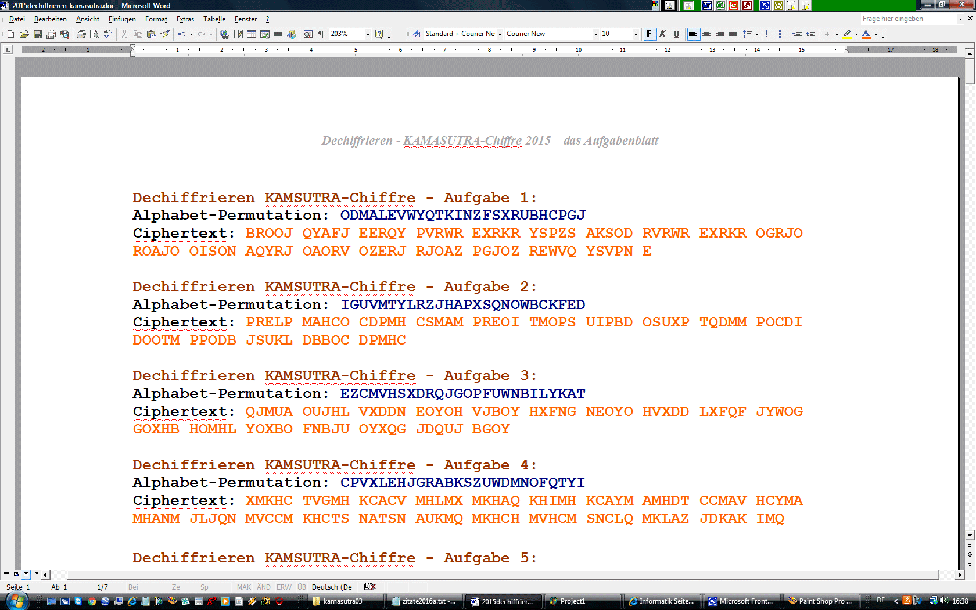Run spelling and grammar check
Screen dimensions: 976x610
[108, 34]
